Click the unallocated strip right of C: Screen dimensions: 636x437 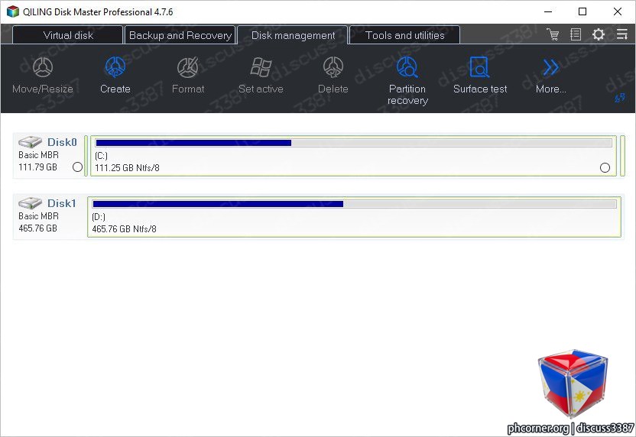pyautogui.click(x=622, y=156)
